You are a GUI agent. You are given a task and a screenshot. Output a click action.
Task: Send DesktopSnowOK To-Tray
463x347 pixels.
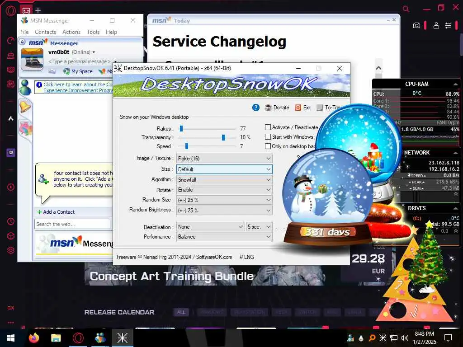click(329, 108)
